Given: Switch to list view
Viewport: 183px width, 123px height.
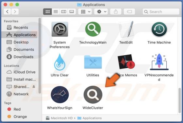Looking at the screenshot, I should (x=56, y=11).
